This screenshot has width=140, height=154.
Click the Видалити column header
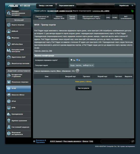(128, 76)
